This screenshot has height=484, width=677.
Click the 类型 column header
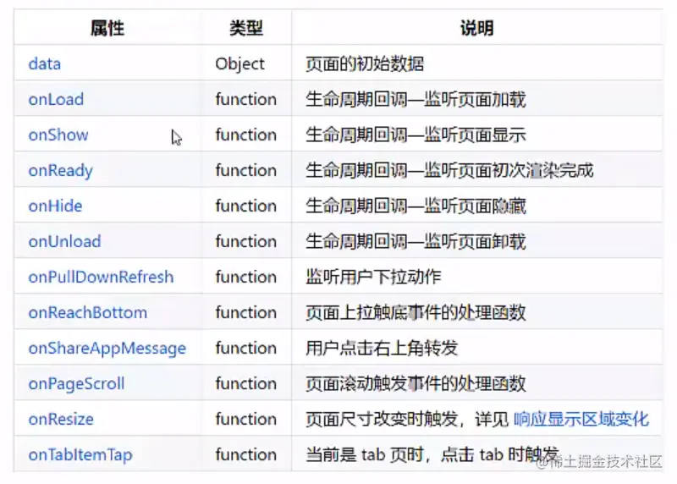[246, 29]
